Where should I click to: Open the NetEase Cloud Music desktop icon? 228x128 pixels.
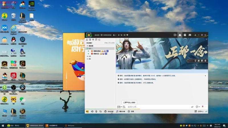(13, 77)
